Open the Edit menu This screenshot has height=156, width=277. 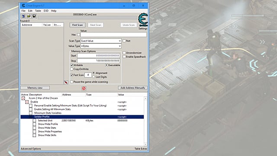(30, 11)
